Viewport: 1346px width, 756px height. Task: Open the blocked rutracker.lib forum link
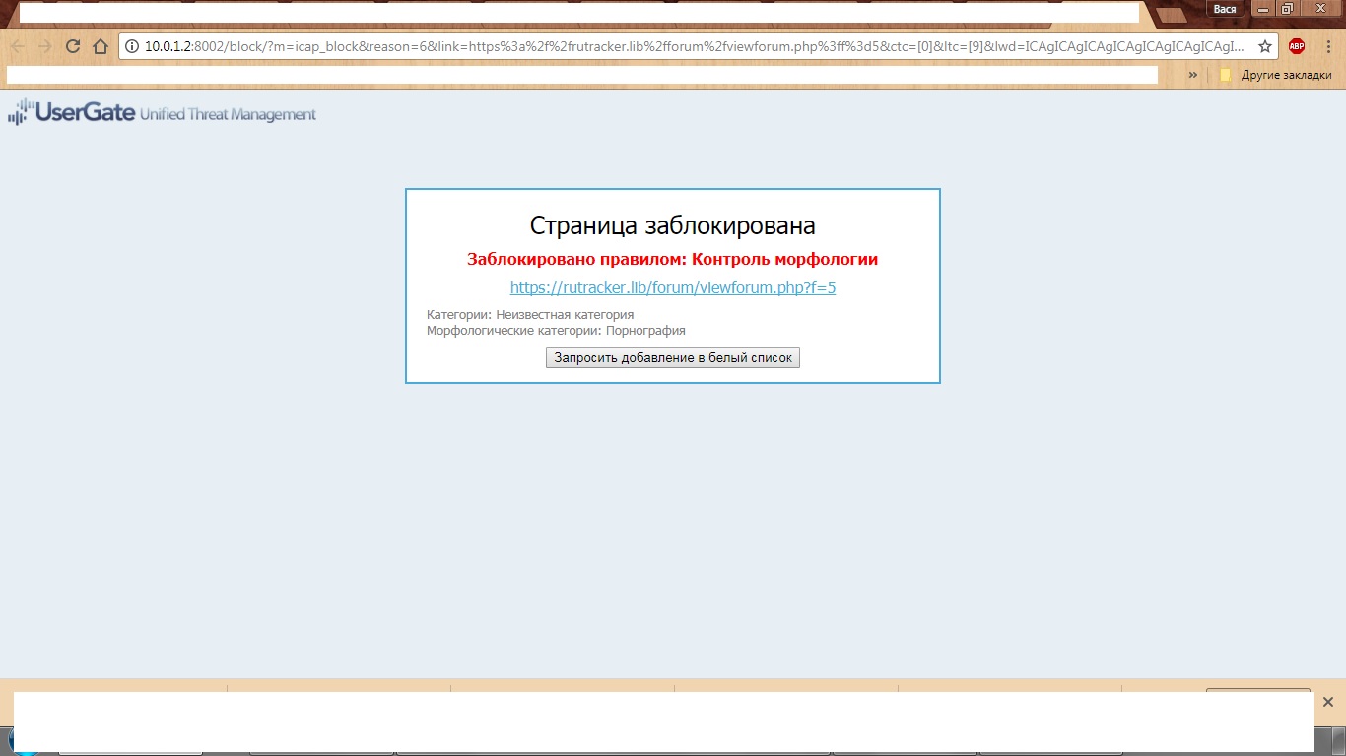[x=673, y=287]
